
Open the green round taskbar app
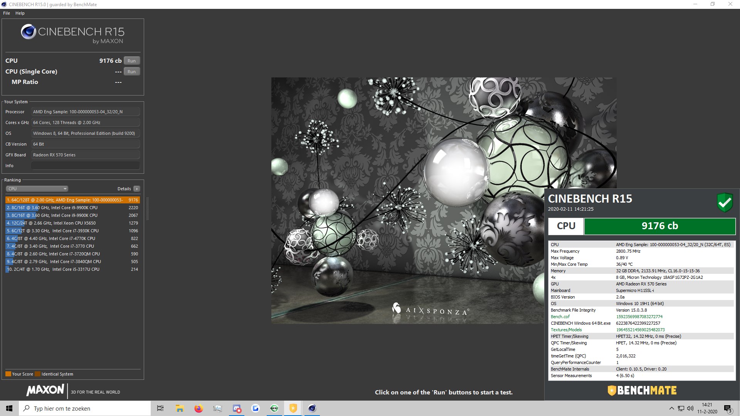274,408
